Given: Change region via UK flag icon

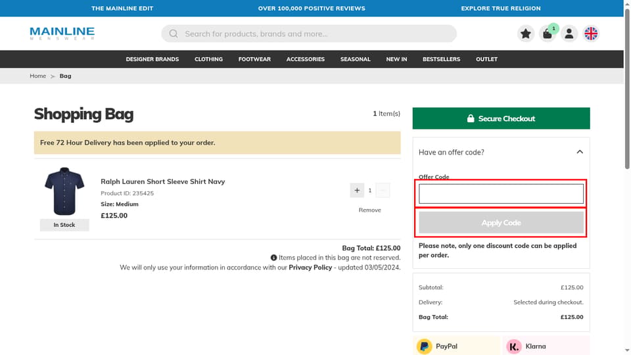Looking at the screenshot, I should [x=591, y=34].
